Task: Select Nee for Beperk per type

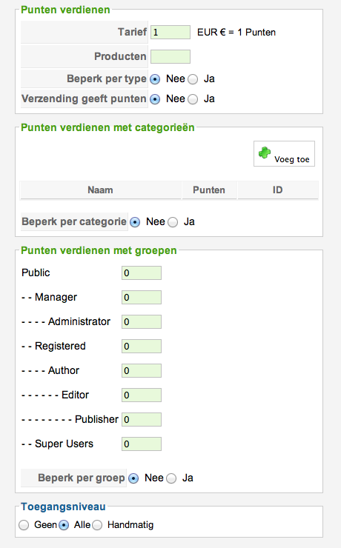Action: [155, 79]
